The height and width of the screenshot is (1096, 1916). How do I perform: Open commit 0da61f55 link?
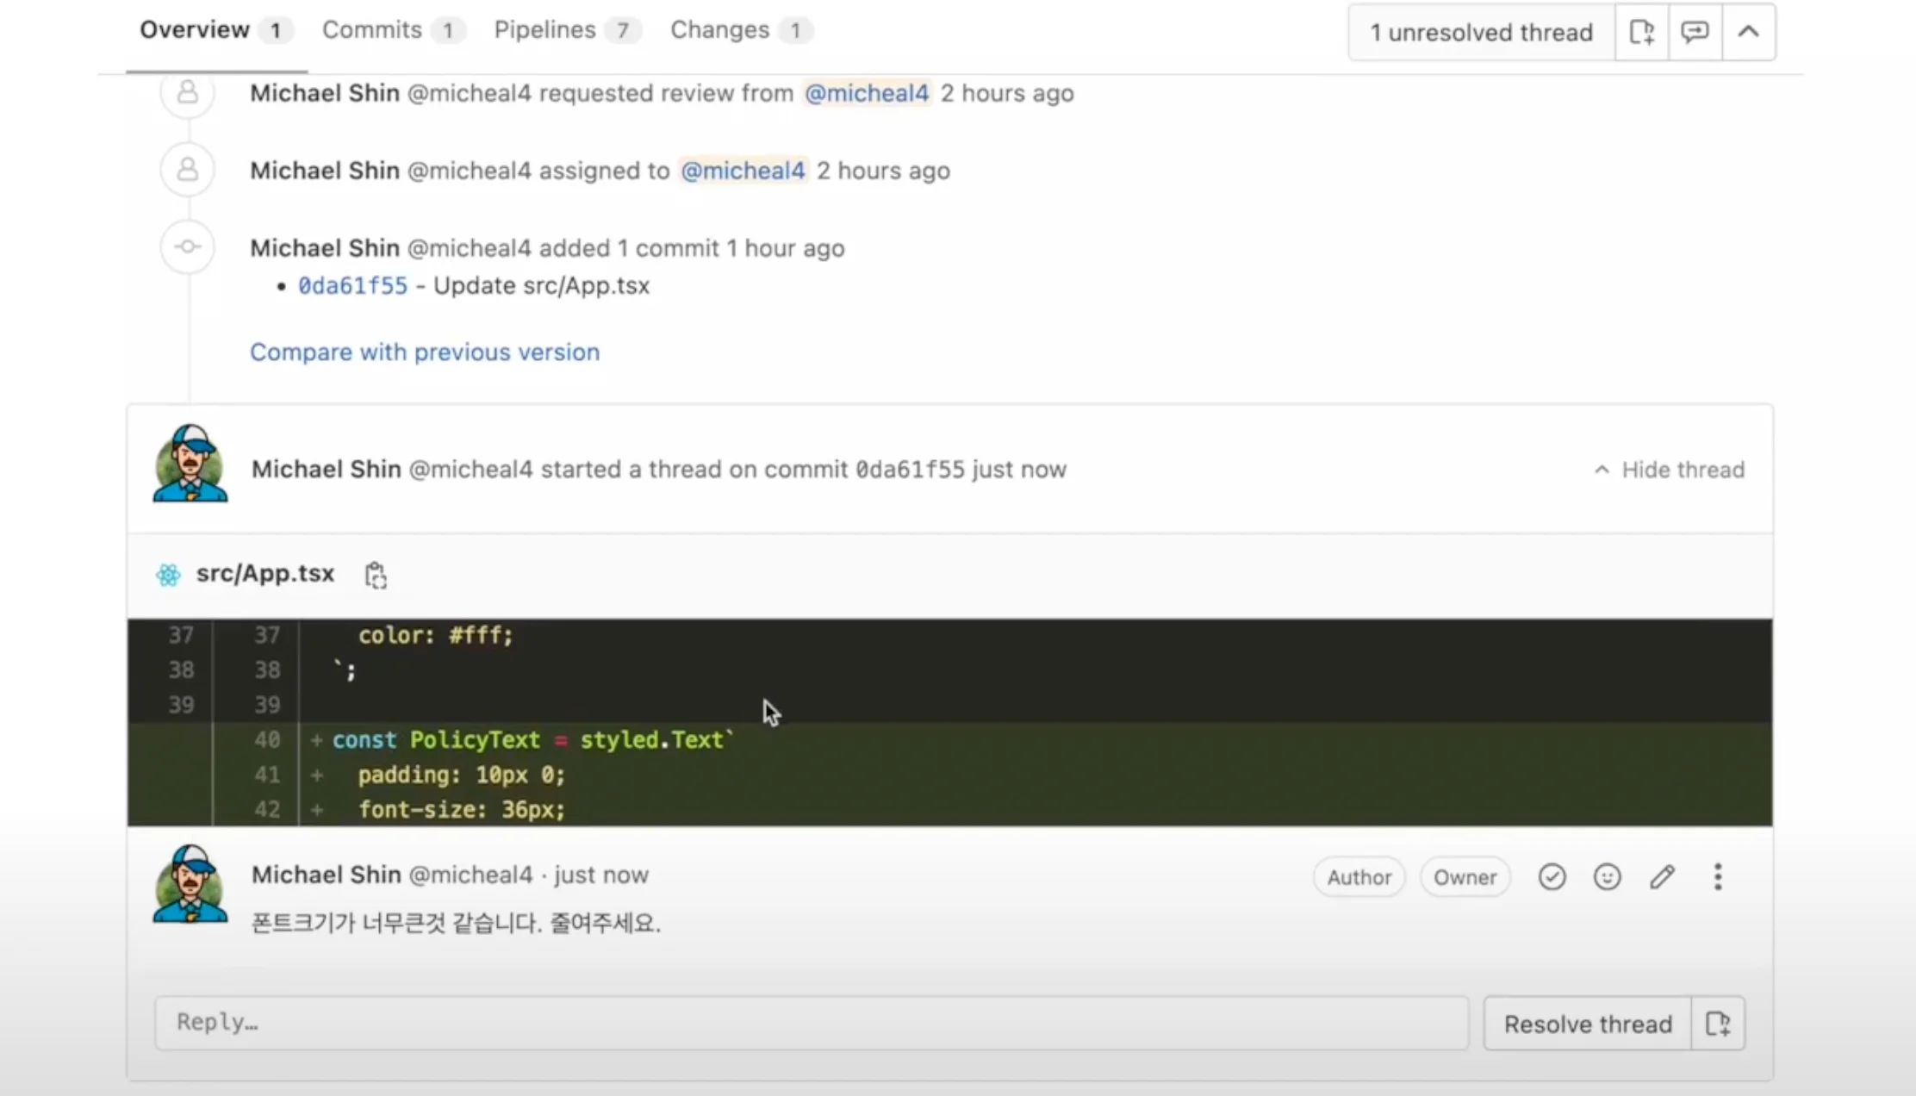pyautogui.click(x=352, y=286)
